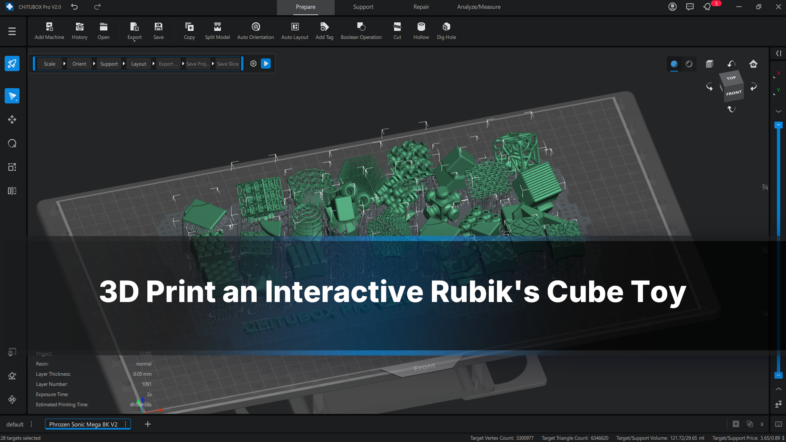Image resolution: width=786 pixels, height=442 pixels.
Task: Reset view with the home icon
Action: tap(753, 64)
